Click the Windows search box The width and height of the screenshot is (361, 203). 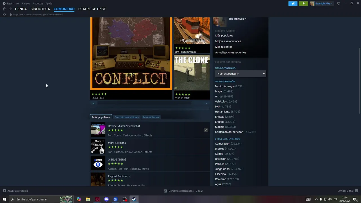coord(41,199)
